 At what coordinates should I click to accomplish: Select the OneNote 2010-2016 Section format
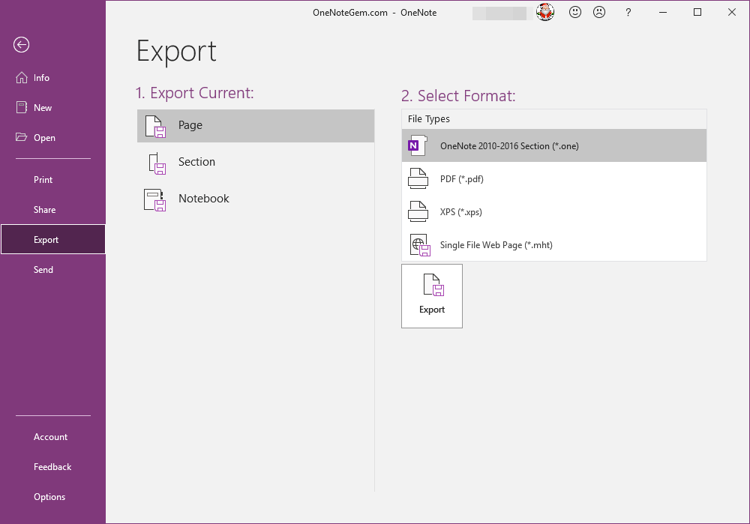(x=510, y=145)
